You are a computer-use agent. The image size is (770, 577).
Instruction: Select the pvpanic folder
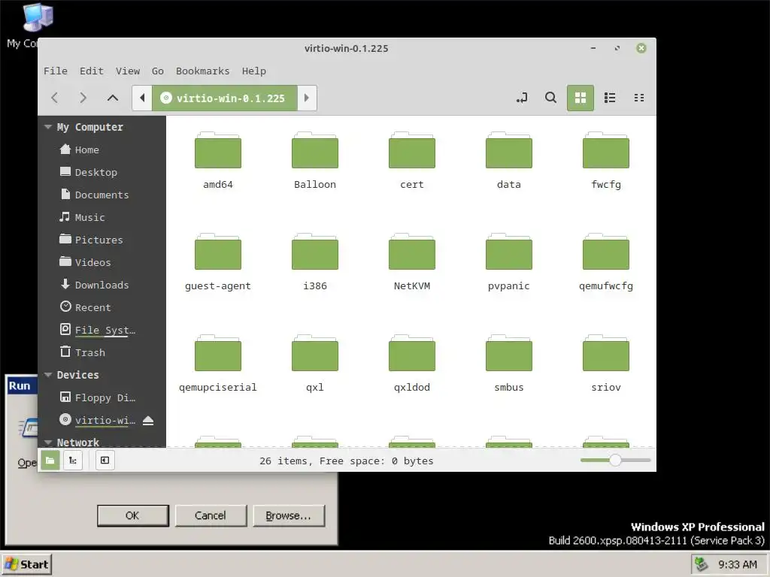point(509,262)
